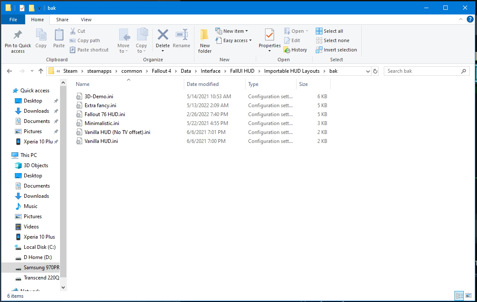Expand the New item dropdown
This screenshot has height=302, width=477.
[x=232, y=31]
